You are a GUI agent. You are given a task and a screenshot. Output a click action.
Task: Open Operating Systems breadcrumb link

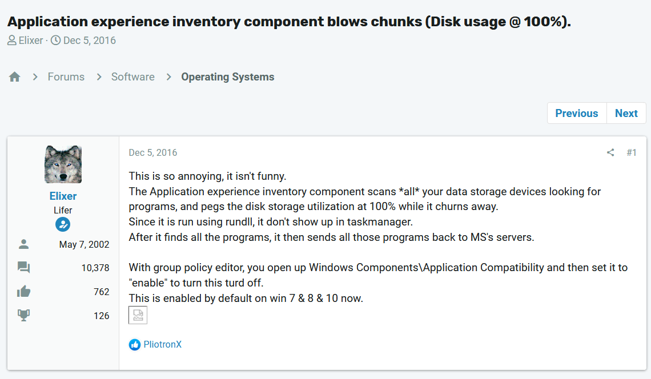[227, 77]
